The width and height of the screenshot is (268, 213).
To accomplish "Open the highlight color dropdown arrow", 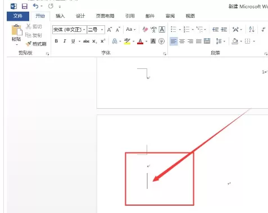I will point(134,41).
